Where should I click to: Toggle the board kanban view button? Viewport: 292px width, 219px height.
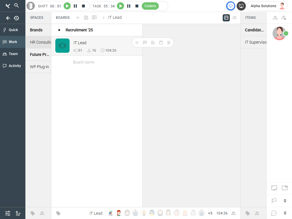226,18
